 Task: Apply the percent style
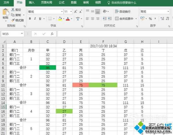(150, 19)
